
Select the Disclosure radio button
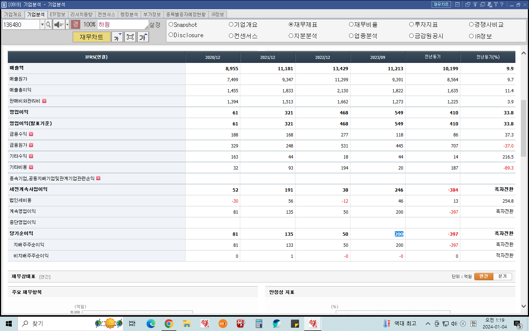coord(171,35)
